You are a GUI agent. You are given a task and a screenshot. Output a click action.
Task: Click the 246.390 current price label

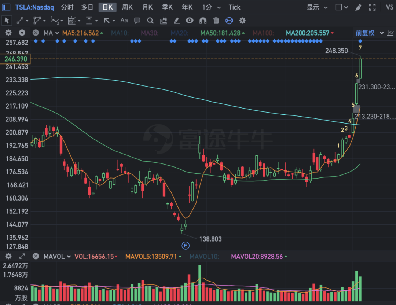[15, 59]
